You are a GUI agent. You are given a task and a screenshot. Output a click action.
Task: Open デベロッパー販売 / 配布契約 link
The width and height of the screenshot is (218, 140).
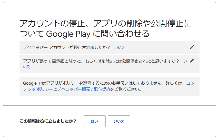coord(84,89)
